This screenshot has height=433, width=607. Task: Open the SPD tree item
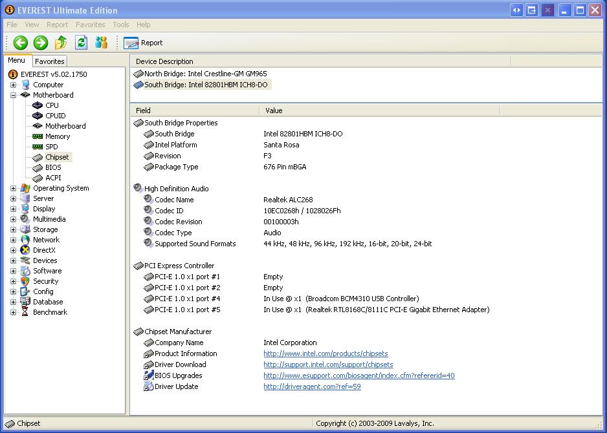point(52,147)
